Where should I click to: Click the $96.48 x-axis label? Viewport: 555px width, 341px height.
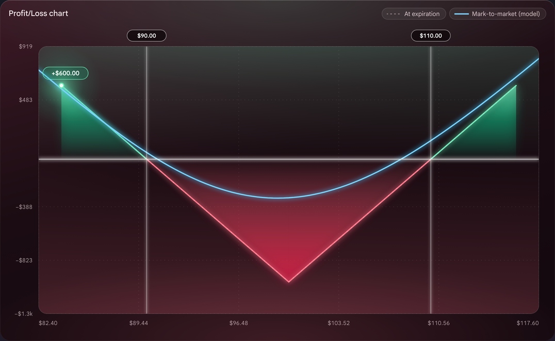(239, 323)
